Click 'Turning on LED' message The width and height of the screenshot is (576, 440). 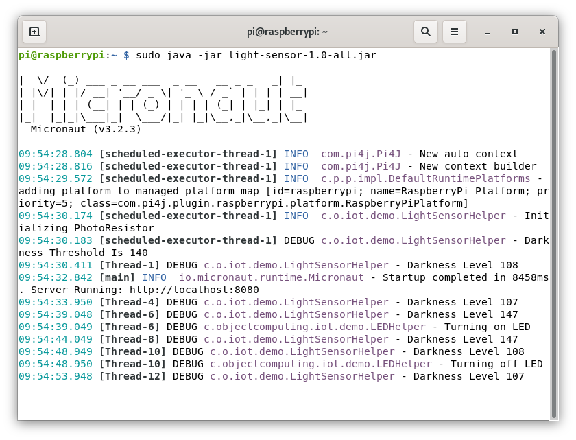click(487, 327)
